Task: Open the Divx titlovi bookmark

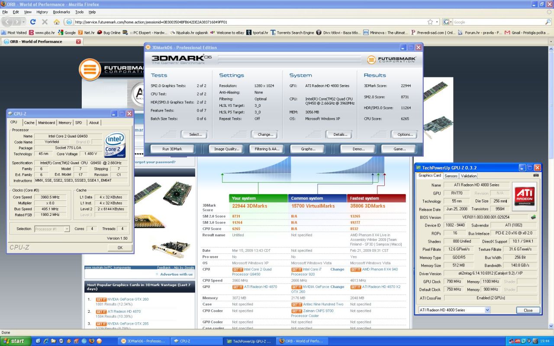Action: click(x=338, y=32)
